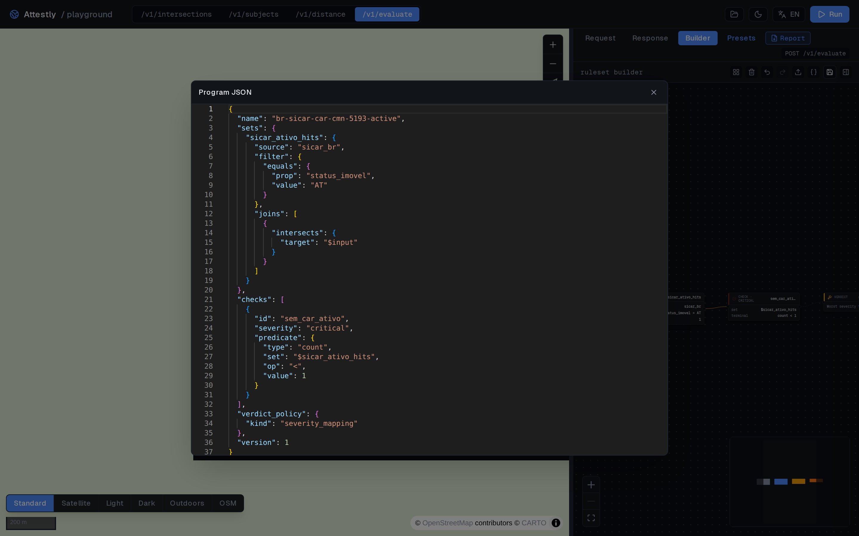Select the Standard basemap style
The width and height of the screenshot is (859, 536).
(x=30, y=503)
